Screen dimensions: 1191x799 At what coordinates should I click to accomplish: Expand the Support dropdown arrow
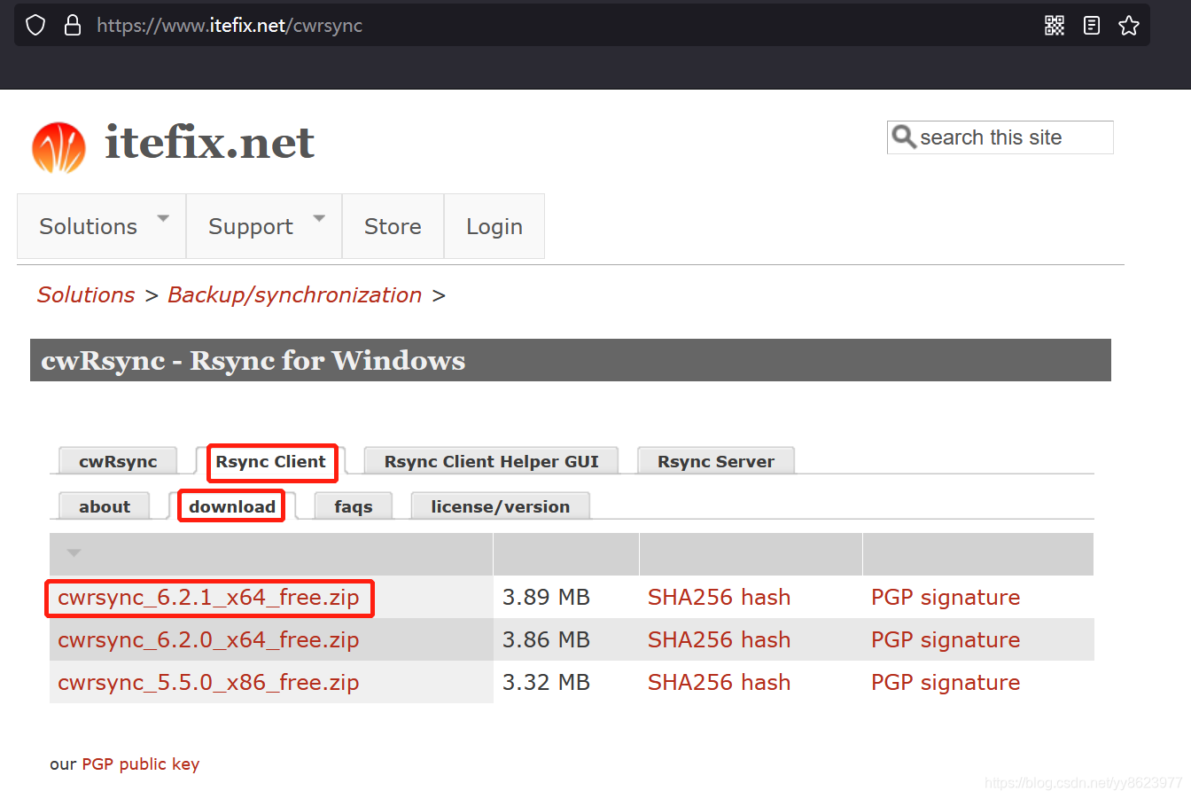pos(319,216)
